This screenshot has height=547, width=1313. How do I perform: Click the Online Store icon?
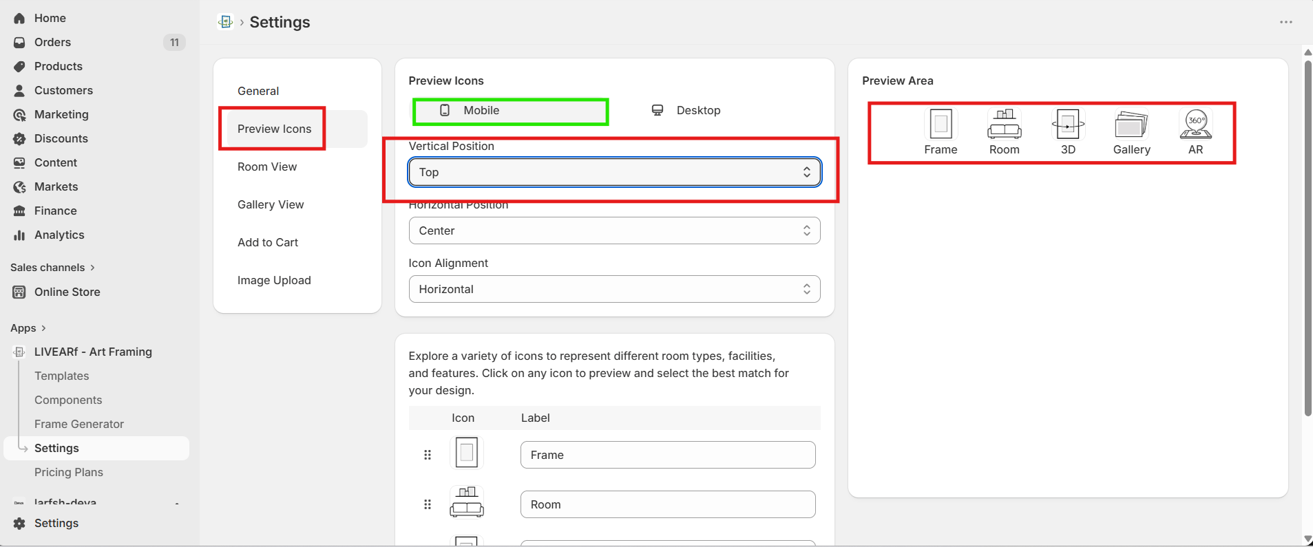click(x=19, y=292)
